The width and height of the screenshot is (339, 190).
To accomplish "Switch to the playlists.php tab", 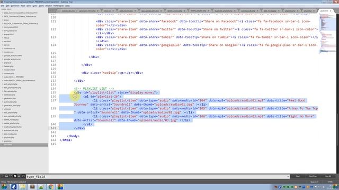I will (290, 11).
